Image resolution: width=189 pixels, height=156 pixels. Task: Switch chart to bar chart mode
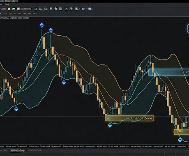click(x=36, y=9)
